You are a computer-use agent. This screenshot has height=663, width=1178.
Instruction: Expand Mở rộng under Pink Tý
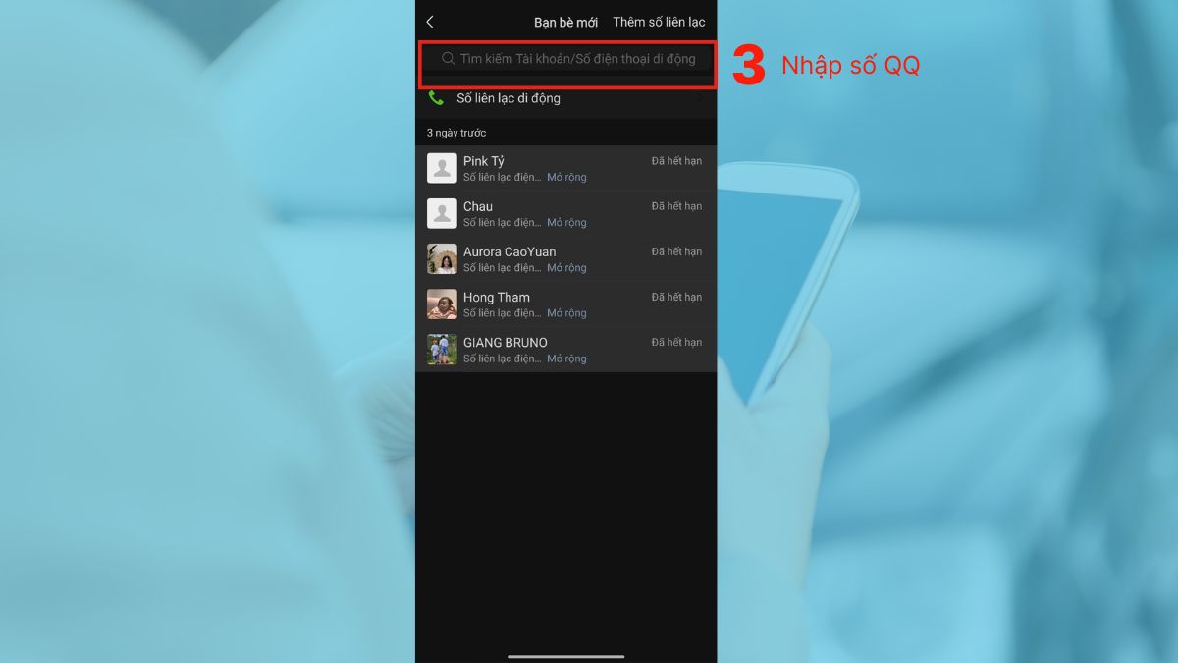[x=566, y=178]
